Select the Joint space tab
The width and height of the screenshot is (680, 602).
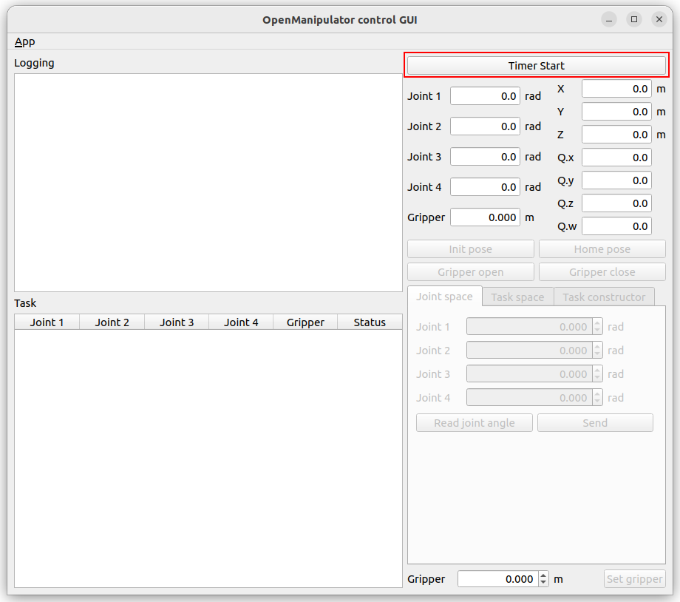click(x=444, y=296)
